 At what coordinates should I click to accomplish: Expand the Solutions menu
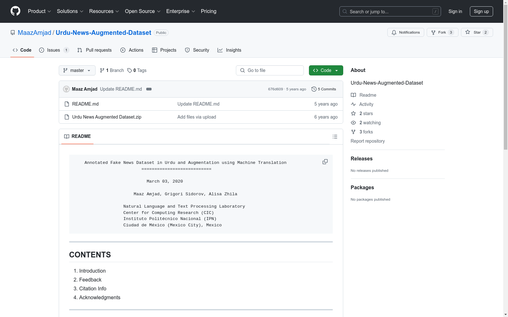(70, 11)
